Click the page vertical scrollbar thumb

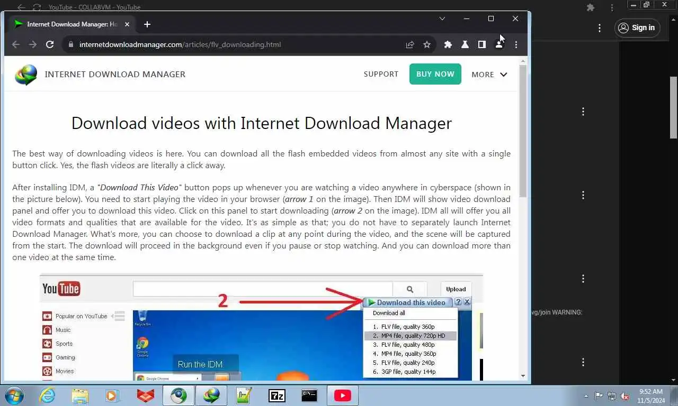[x=523, y=131]
